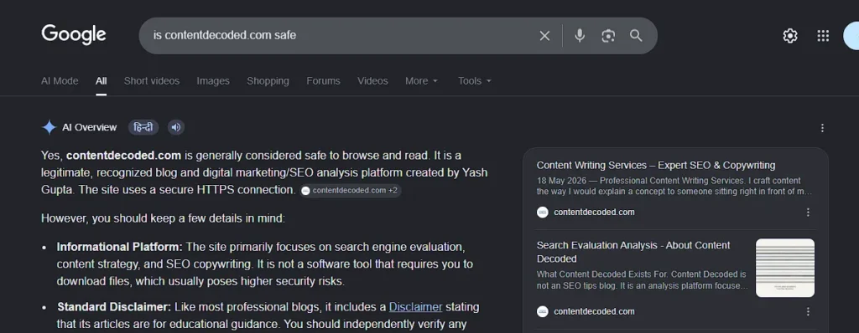The width and height of the screenshot is (859, 333).
Task: Select the All results tab
Action: pyautogui.click(x=101, y=81)
